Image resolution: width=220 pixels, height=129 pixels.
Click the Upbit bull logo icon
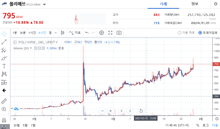pos(4,4)
